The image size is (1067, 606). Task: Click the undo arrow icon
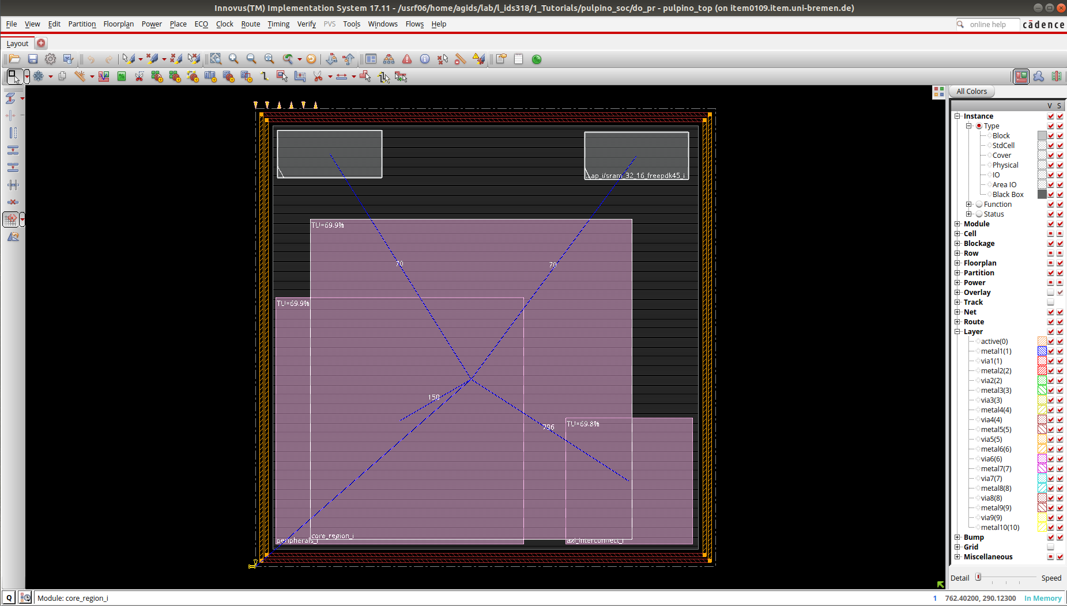pos(91,59)
